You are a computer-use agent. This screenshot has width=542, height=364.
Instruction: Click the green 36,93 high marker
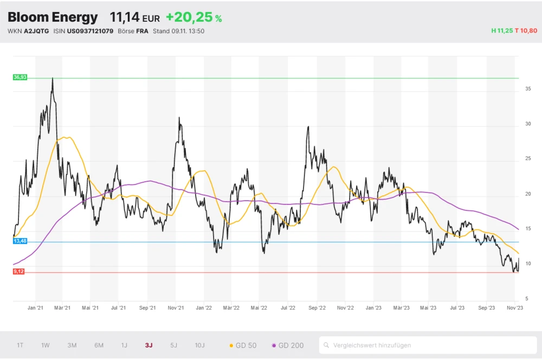tap(20, 78)
